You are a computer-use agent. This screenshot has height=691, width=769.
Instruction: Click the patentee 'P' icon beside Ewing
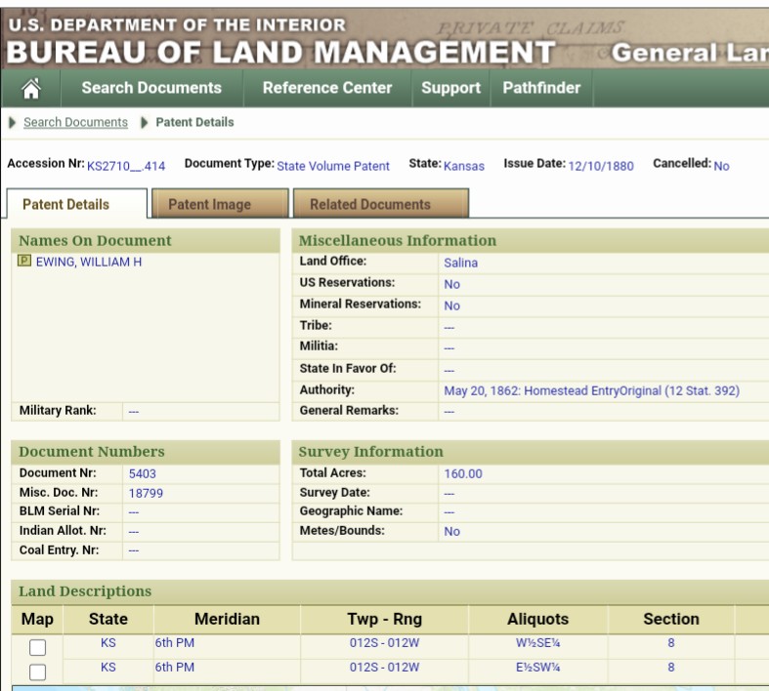click(24, 262)
